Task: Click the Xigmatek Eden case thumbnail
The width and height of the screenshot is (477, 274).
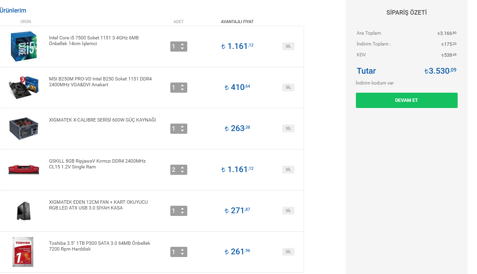Action: tap(24, 211)
